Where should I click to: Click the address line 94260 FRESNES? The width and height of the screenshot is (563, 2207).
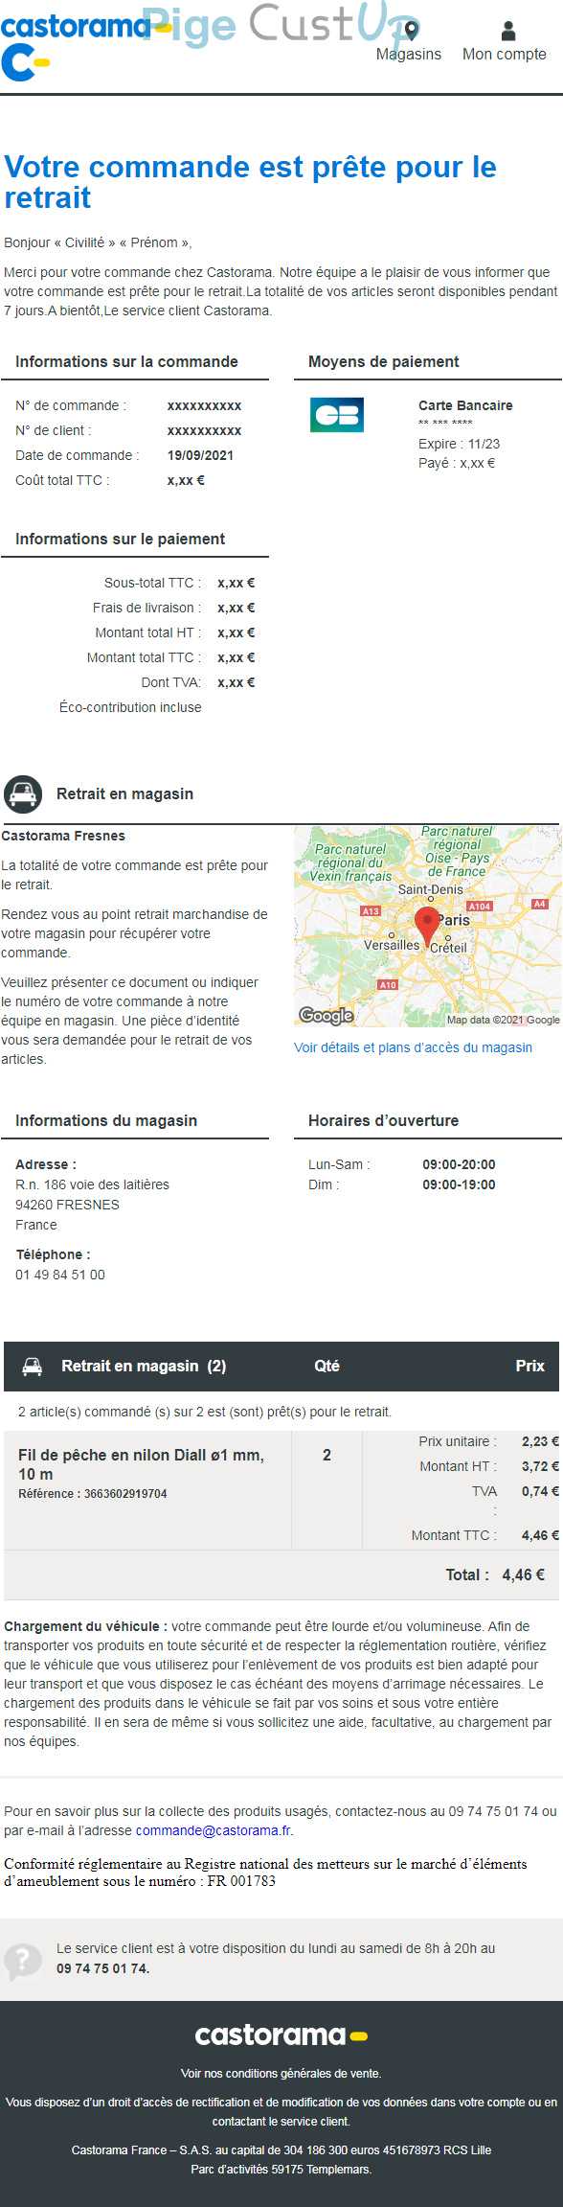tap(67, 1205)
